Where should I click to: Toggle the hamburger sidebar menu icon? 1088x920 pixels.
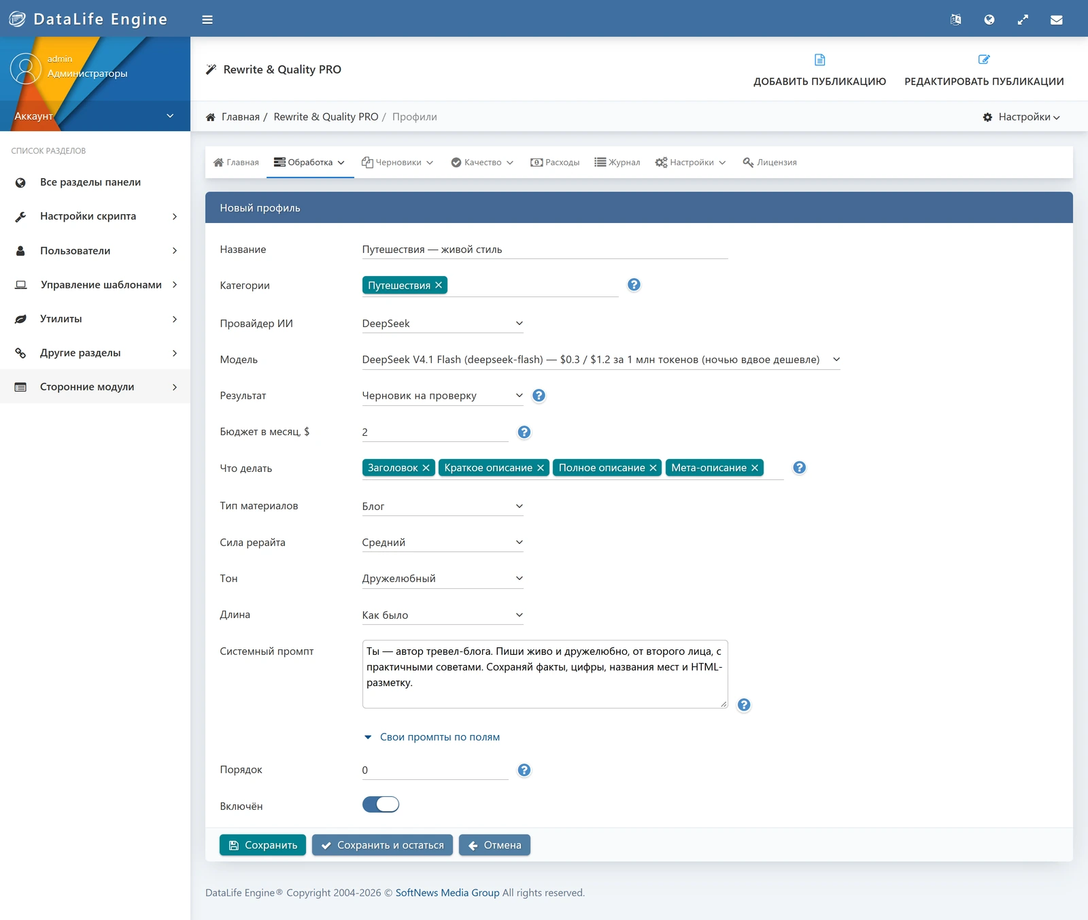point(207,20)
